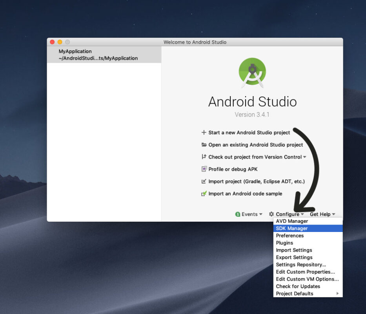Open the Get Help dropdown
Screen dimensions: 366x314
point(320,214)
